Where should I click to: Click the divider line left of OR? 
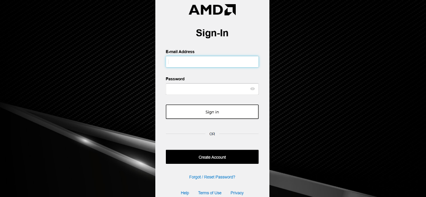click(185, 134)
